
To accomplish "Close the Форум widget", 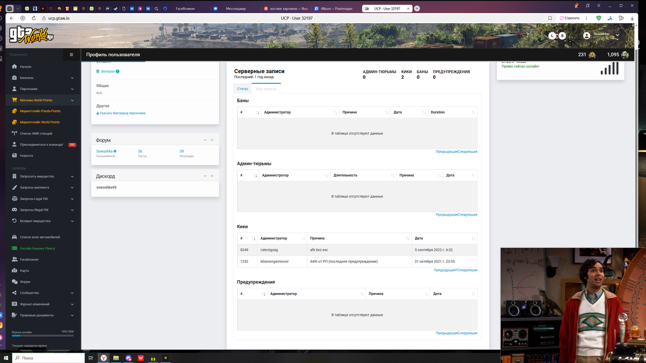I will tap(212, 140).
